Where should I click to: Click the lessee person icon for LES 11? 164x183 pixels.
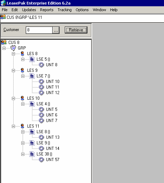tap(23, 126)
